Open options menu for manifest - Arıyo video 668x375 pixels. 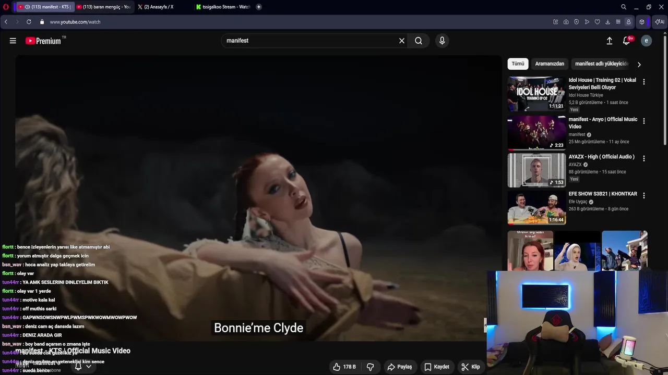click(x=643, y=121)
